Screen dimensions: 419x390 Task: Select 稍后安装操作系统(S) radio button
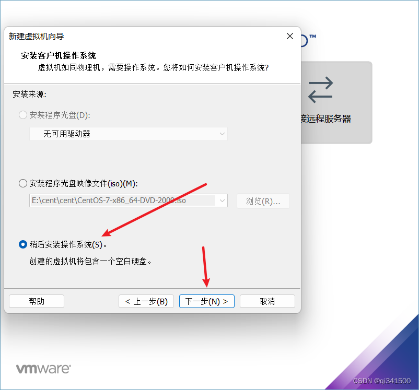pyautogui.click(x=23, y=244)
